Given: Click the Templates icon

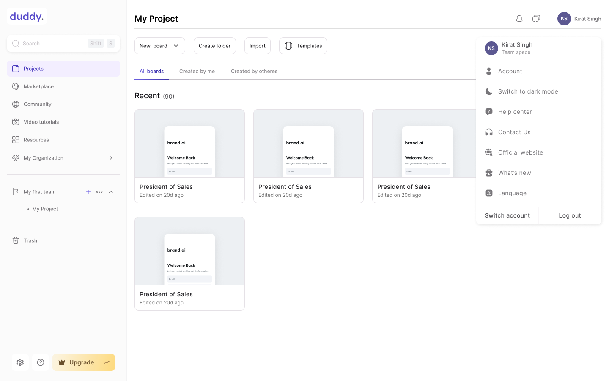Looking at the screenshot, I should [288, 46].
